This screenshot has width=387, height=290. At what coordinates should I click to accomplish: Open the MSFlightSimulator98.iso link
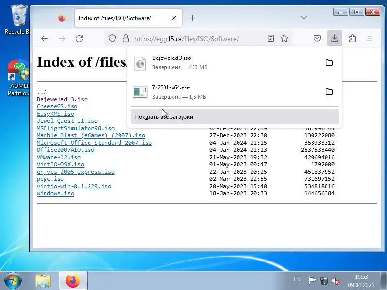75,128
